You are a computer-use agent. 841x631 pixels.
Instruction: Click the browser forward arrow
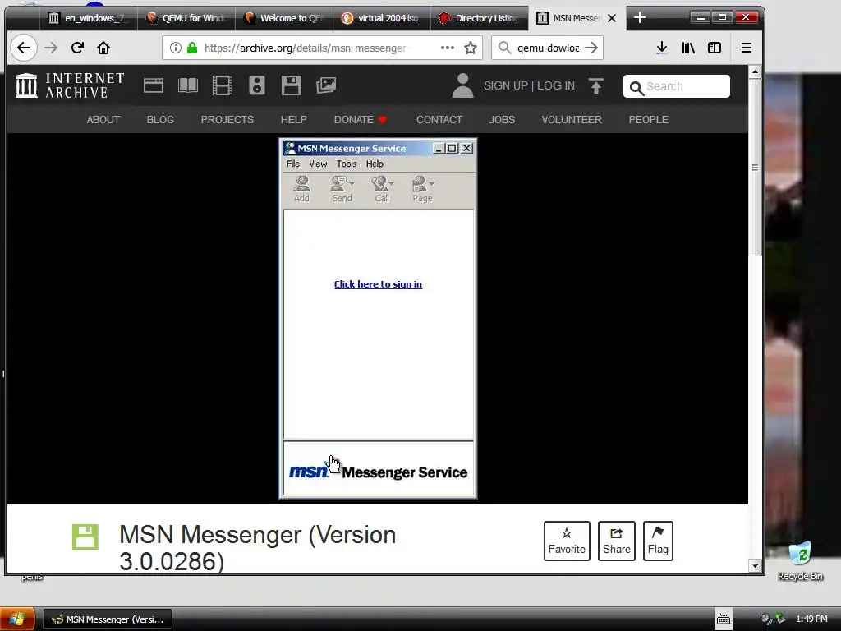[51, 48]
